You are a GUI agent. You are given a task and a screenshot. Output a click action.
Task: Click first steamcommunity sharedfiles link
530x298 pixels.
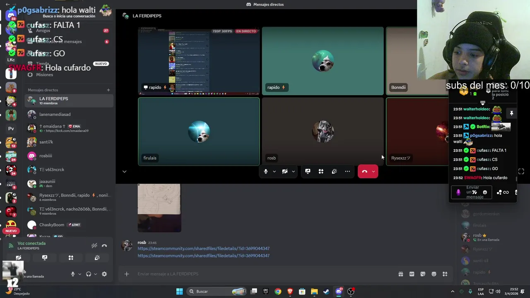point(204,248)
